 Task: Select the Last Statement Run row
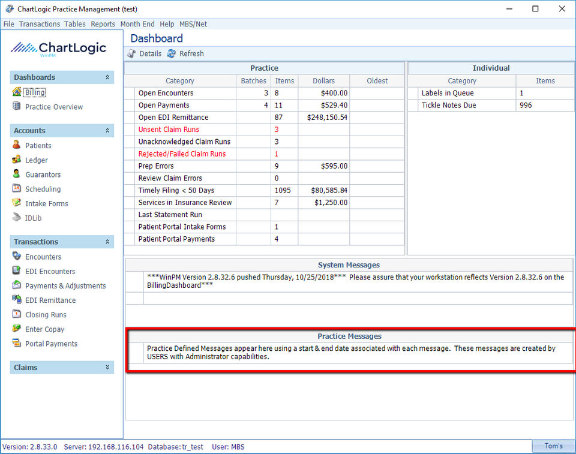(264, 215)
